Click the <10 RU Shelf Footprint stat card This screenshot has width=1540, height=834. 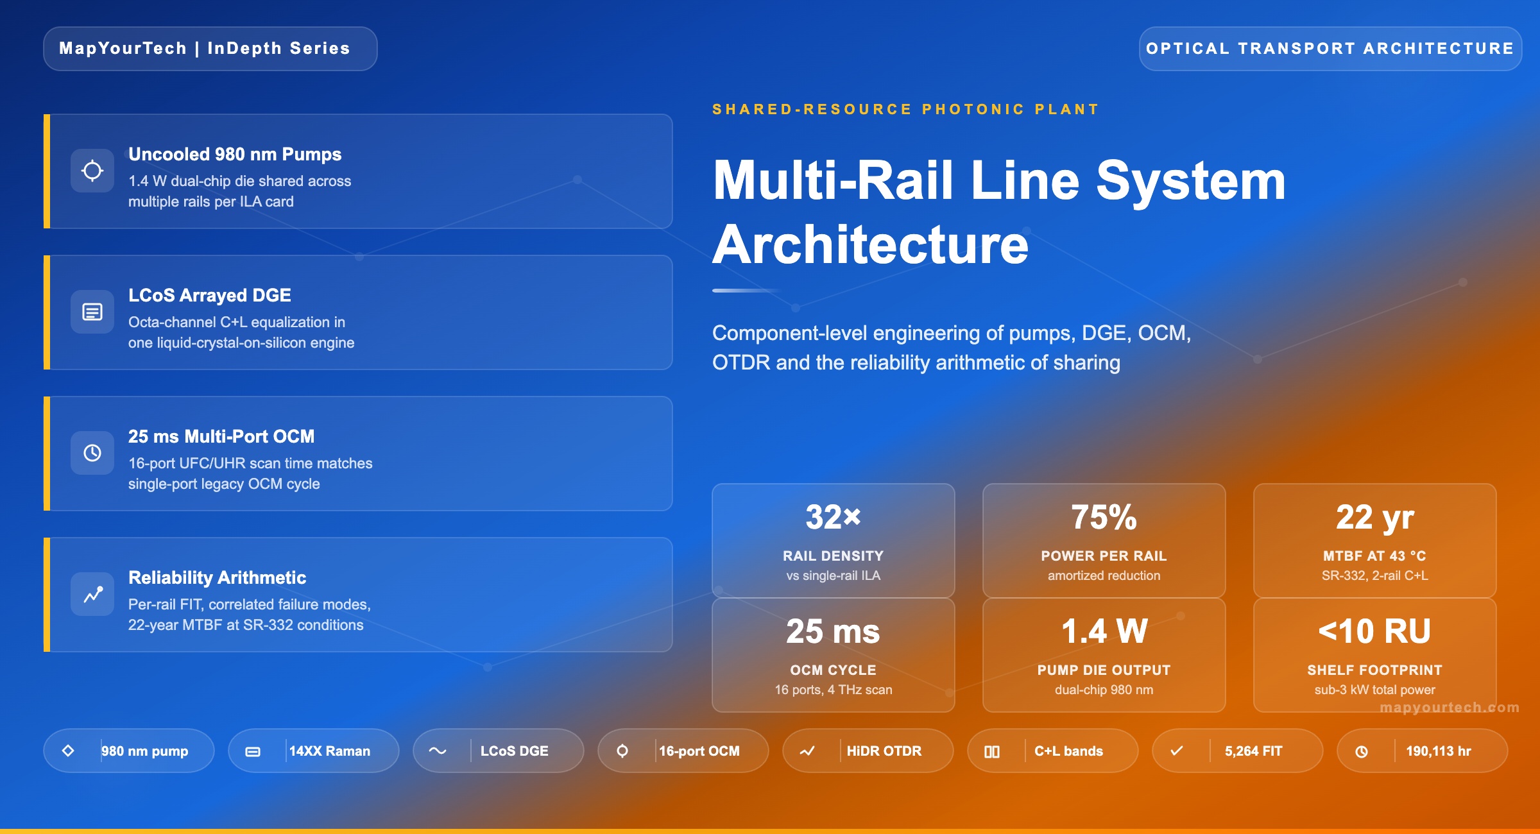point(1375,655)
